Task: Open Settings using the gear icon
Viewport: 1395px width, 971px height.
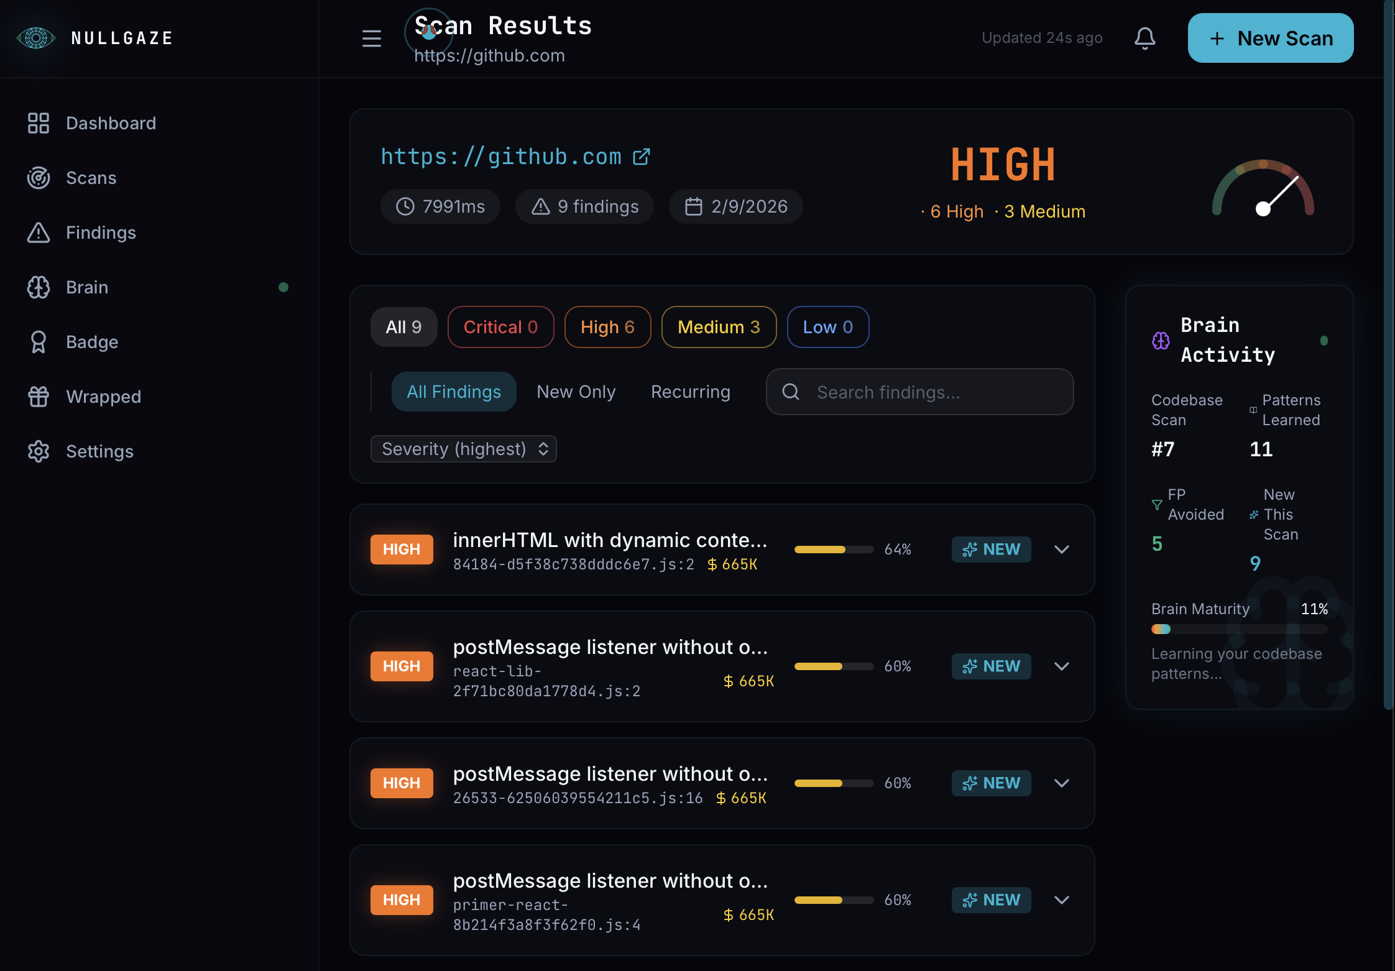Action: [39, 451]
